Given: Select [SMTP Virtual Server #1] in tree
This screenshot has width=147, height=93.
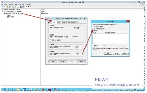Looking at the screenshot, I should coord(15,13).
